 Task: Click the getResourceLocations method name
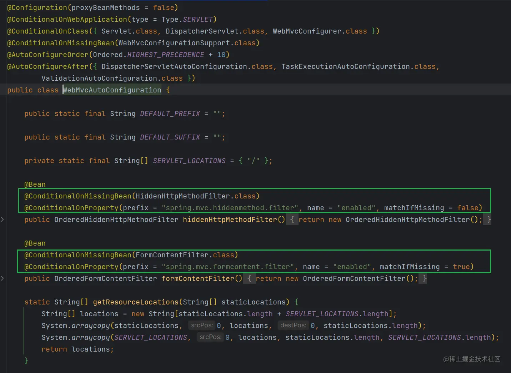tap(136, 302)
